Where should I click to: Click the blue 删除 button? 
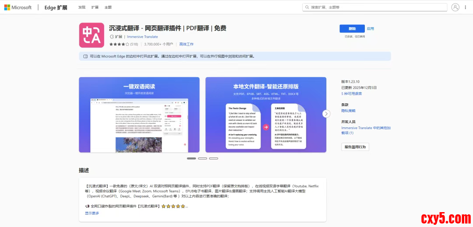coord(352,28)
